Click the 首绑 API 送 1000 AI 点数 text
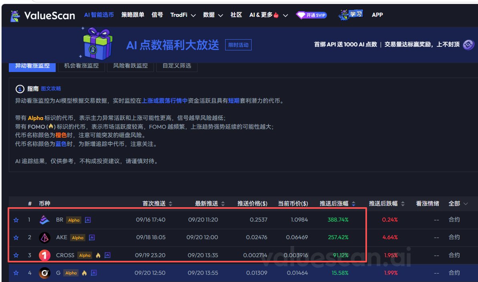Viewport: 478px width, 282px height. tap(345, 44)
